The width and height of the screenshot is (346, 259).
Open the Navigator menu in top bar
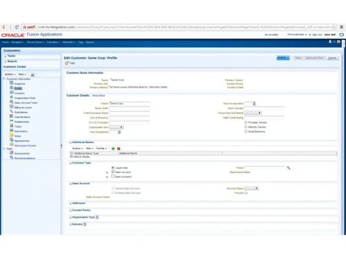tap(17, 42)
